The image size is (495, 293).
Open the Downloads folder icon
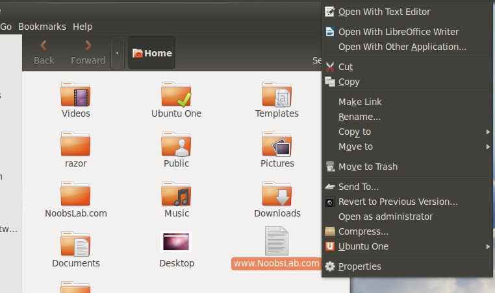tap(277, 194)
